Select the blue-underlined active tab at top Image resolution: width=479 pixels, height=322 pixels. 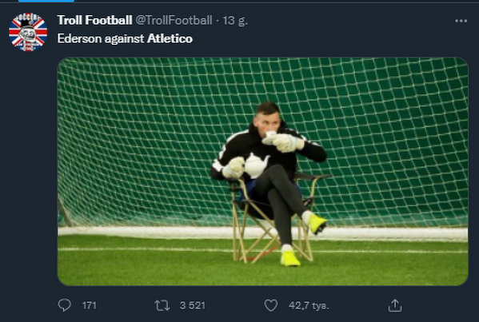[x=46, y=1]
